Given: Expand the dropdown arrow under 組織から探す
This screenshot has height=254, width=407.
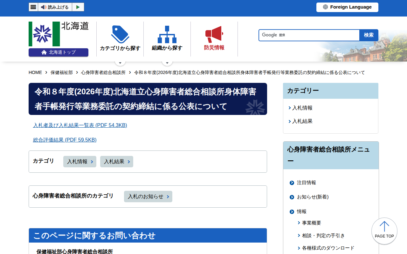Looking at the screenshot, I should point(167,63).
